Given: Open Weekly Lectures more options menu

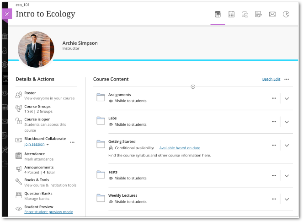Looking at the screenshot, I should 274,199.
